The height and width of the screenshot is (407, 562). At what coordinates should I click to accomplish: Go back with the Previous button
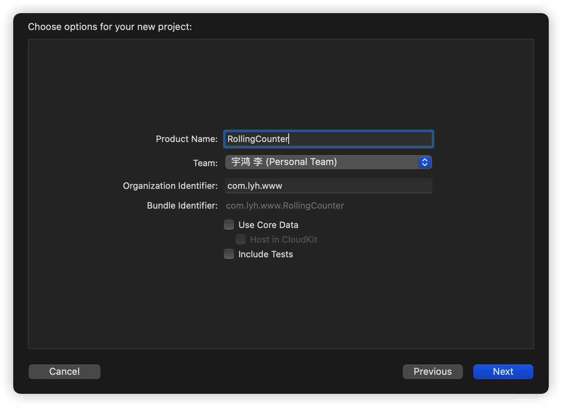coord(433,371)
